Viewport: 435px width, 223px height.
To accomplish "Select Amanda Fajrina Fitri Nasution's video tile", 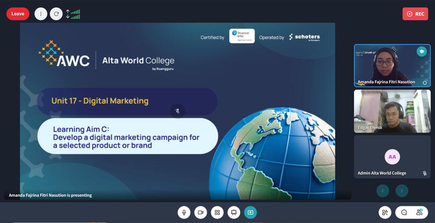I will [392, 65].
